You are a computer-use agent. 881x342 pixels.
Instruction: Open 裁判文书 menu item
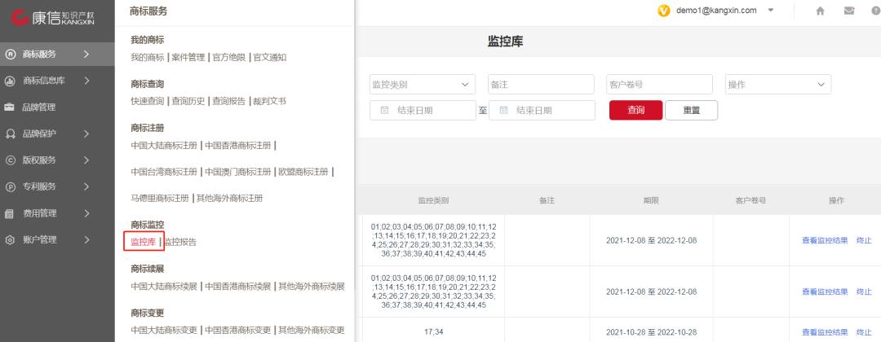tap(269, 102)
